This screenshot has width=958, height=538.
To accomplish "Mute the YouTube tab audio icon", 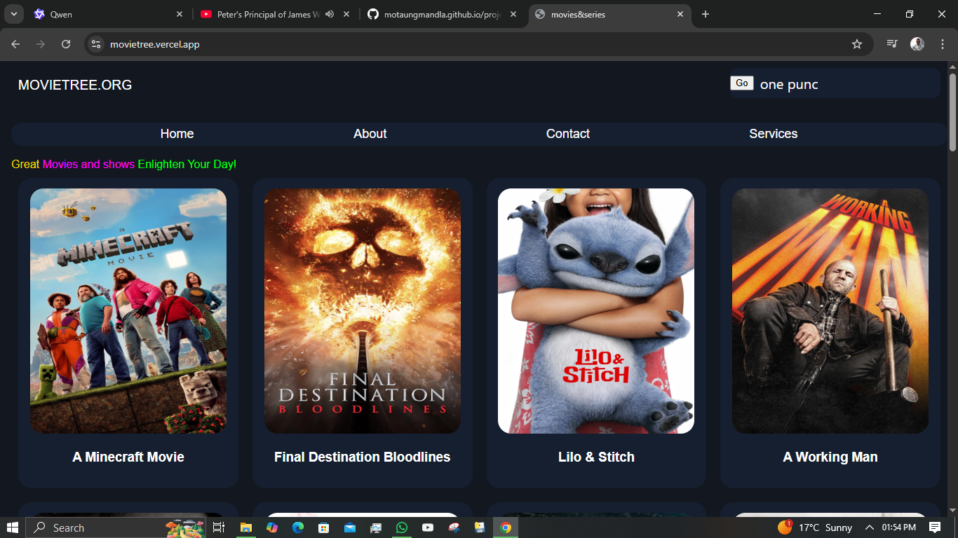I will point(330,14).
